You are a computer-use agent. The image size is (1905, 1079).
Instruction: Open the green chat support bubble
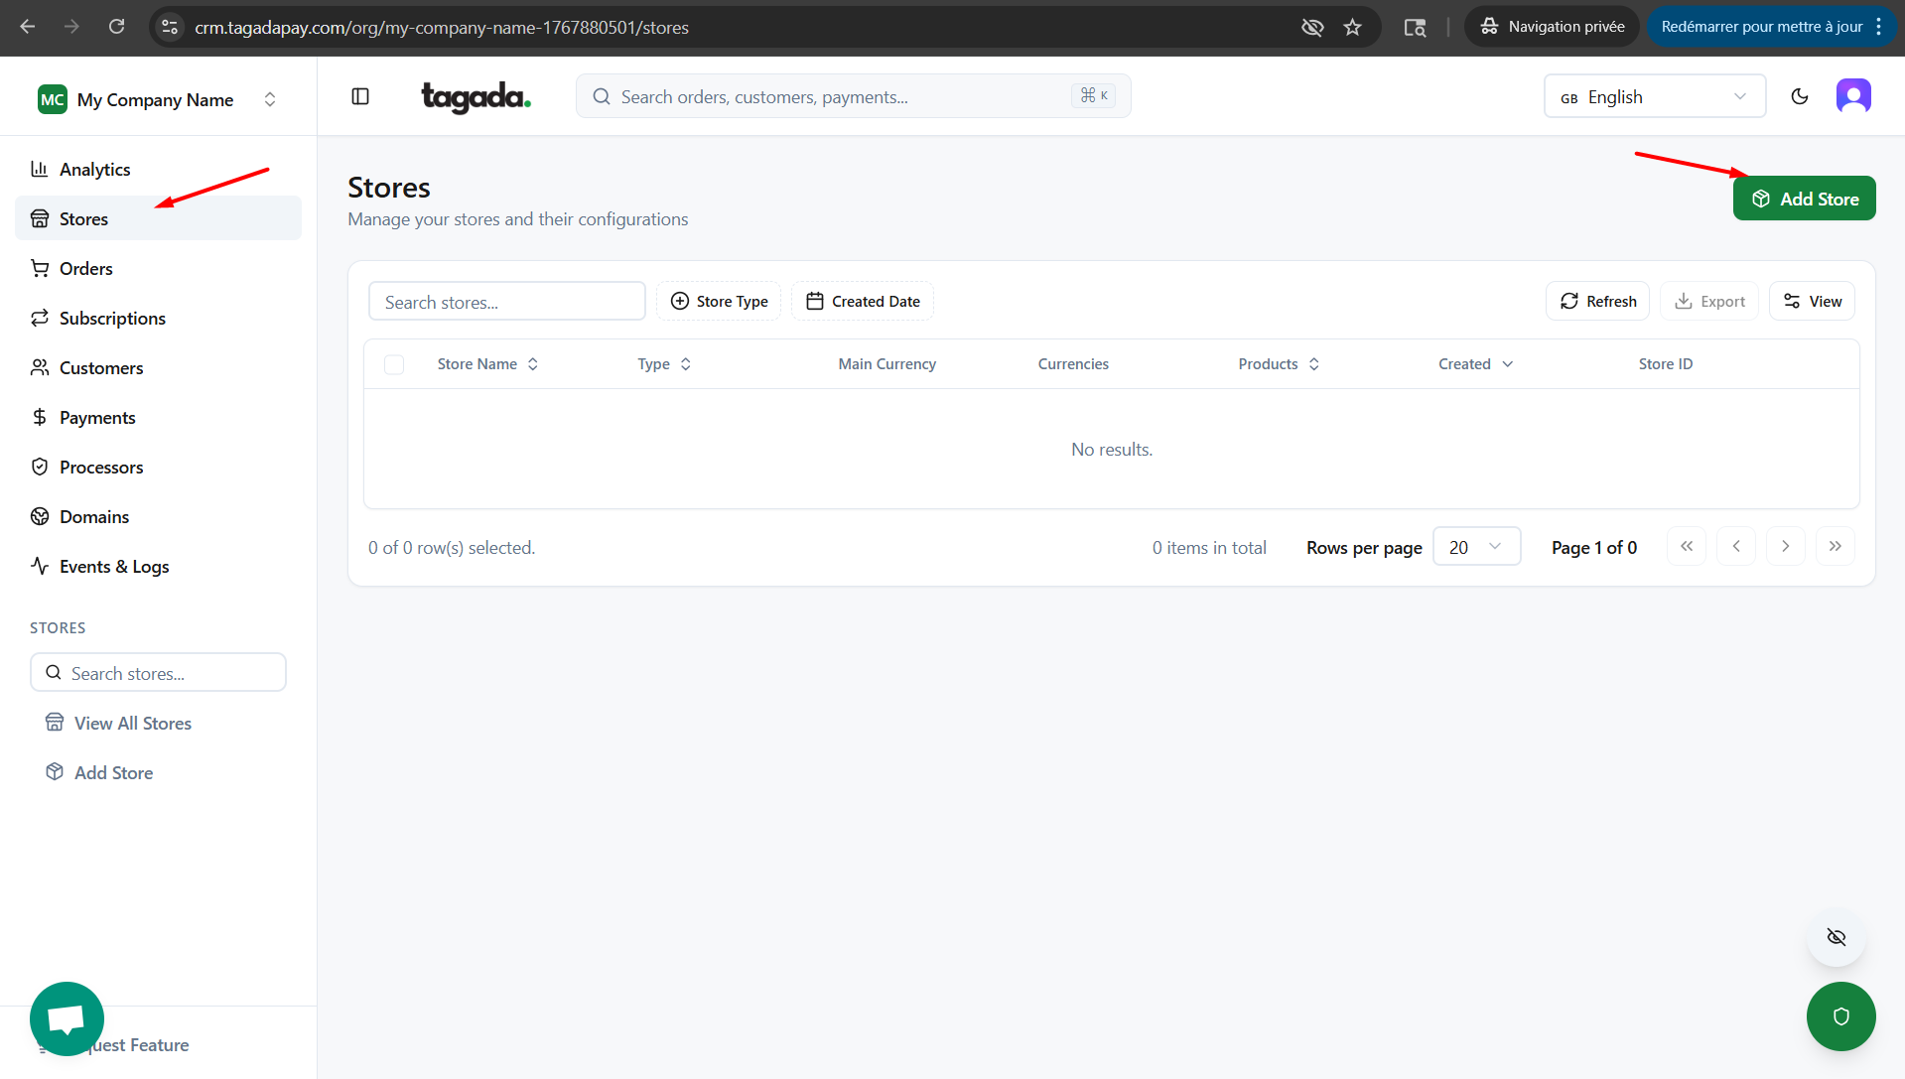pyautogui.click(x=67, y=1018)
